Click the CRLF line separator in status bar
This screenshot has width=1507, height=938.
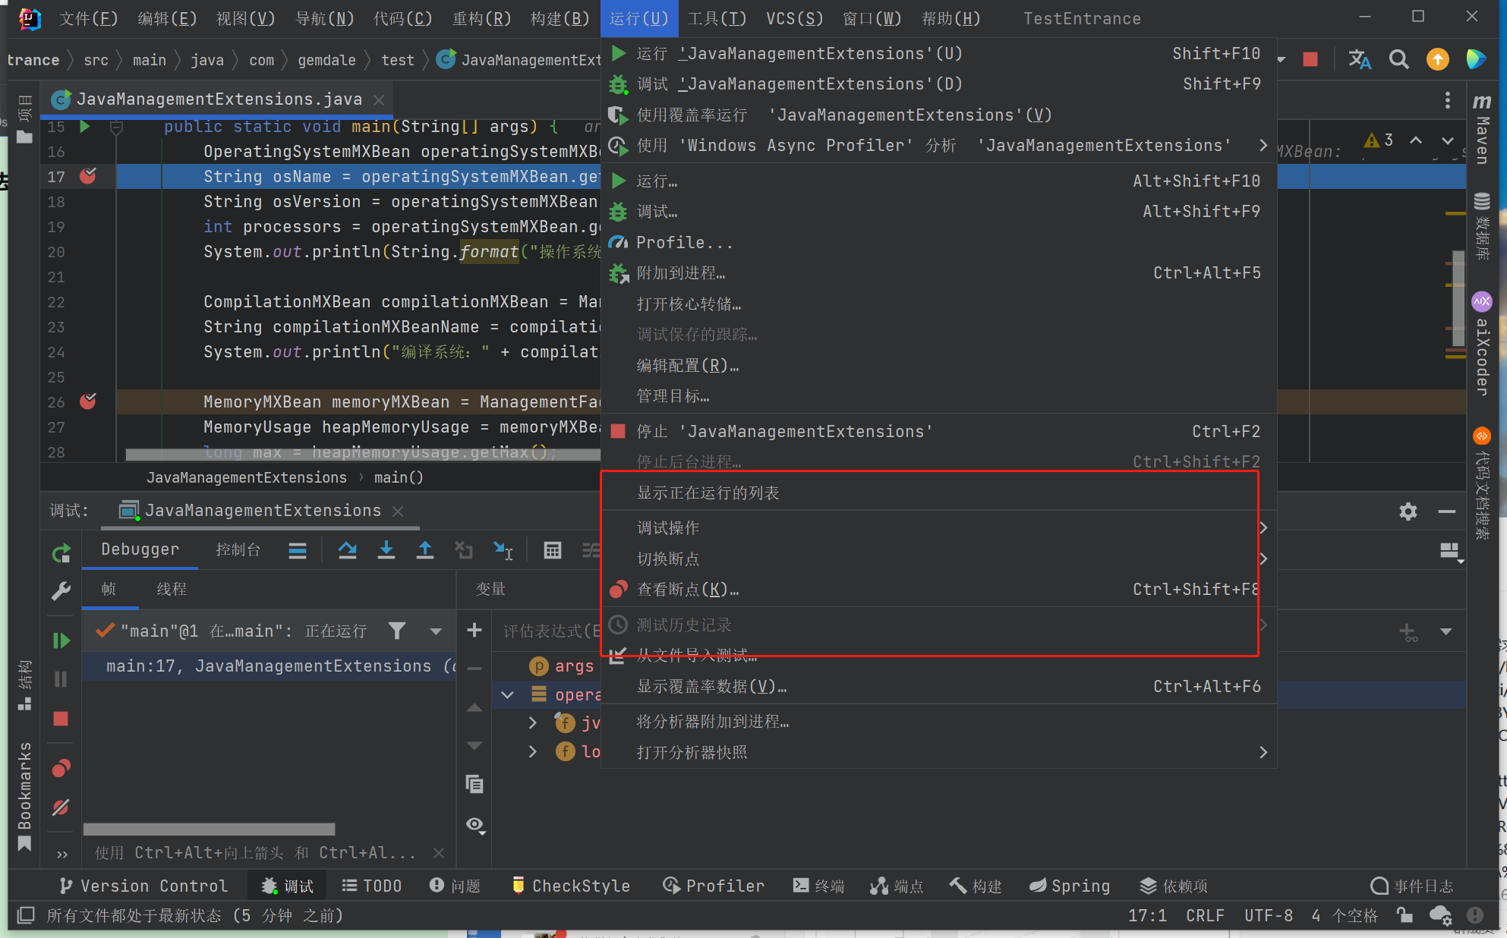pos(1205,915)
